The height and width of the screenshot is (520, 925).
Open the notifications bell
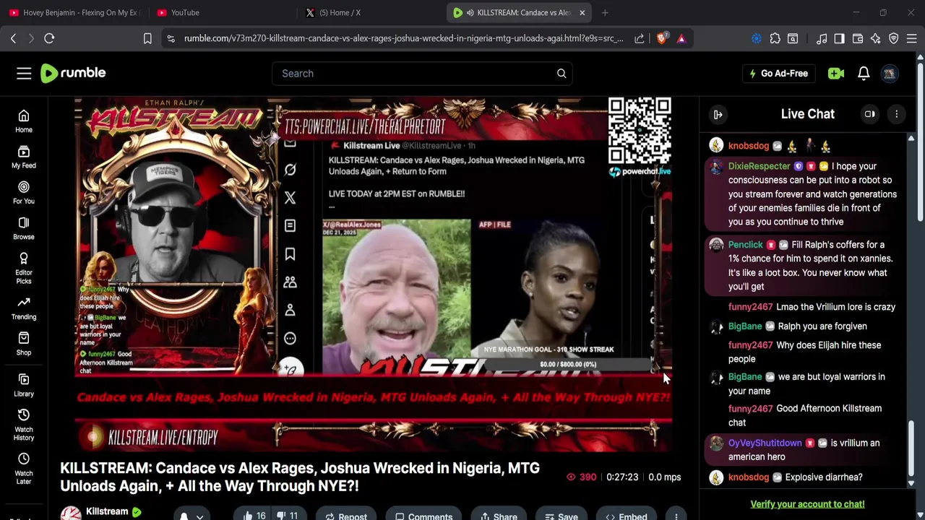(x=864, y=73)
